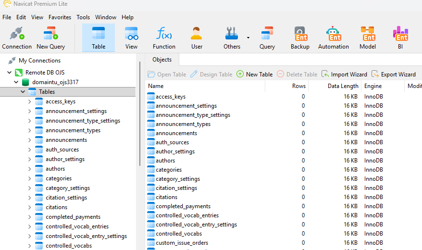Select controlled_vocab_entry_settings in the object list
Image resolution: width=422 pixels, height=250 pixels.
click(197, 225)
